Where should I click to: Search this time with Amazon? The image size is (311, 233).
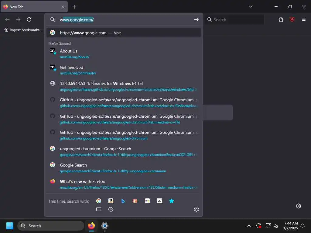tap(111, 201)
